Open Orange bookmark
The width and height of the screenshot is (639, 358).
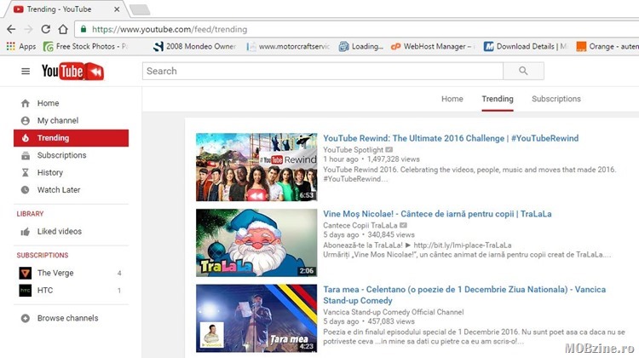click(607, 47)
